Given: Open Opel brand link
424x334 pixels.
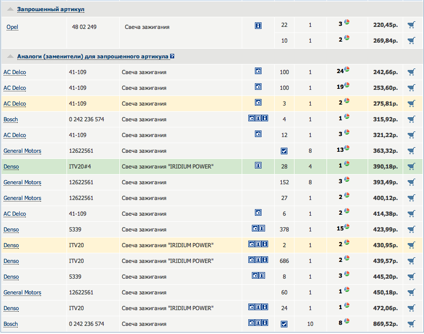Looking at the screenshot, I should [x=12, y=27].
